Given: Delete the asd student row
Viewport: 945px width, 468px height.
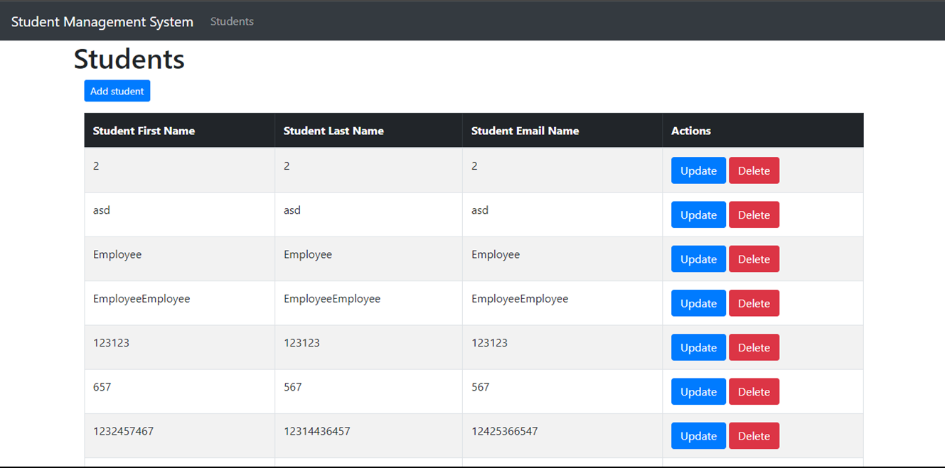Looking at the screenshot, I should [754, 215].
